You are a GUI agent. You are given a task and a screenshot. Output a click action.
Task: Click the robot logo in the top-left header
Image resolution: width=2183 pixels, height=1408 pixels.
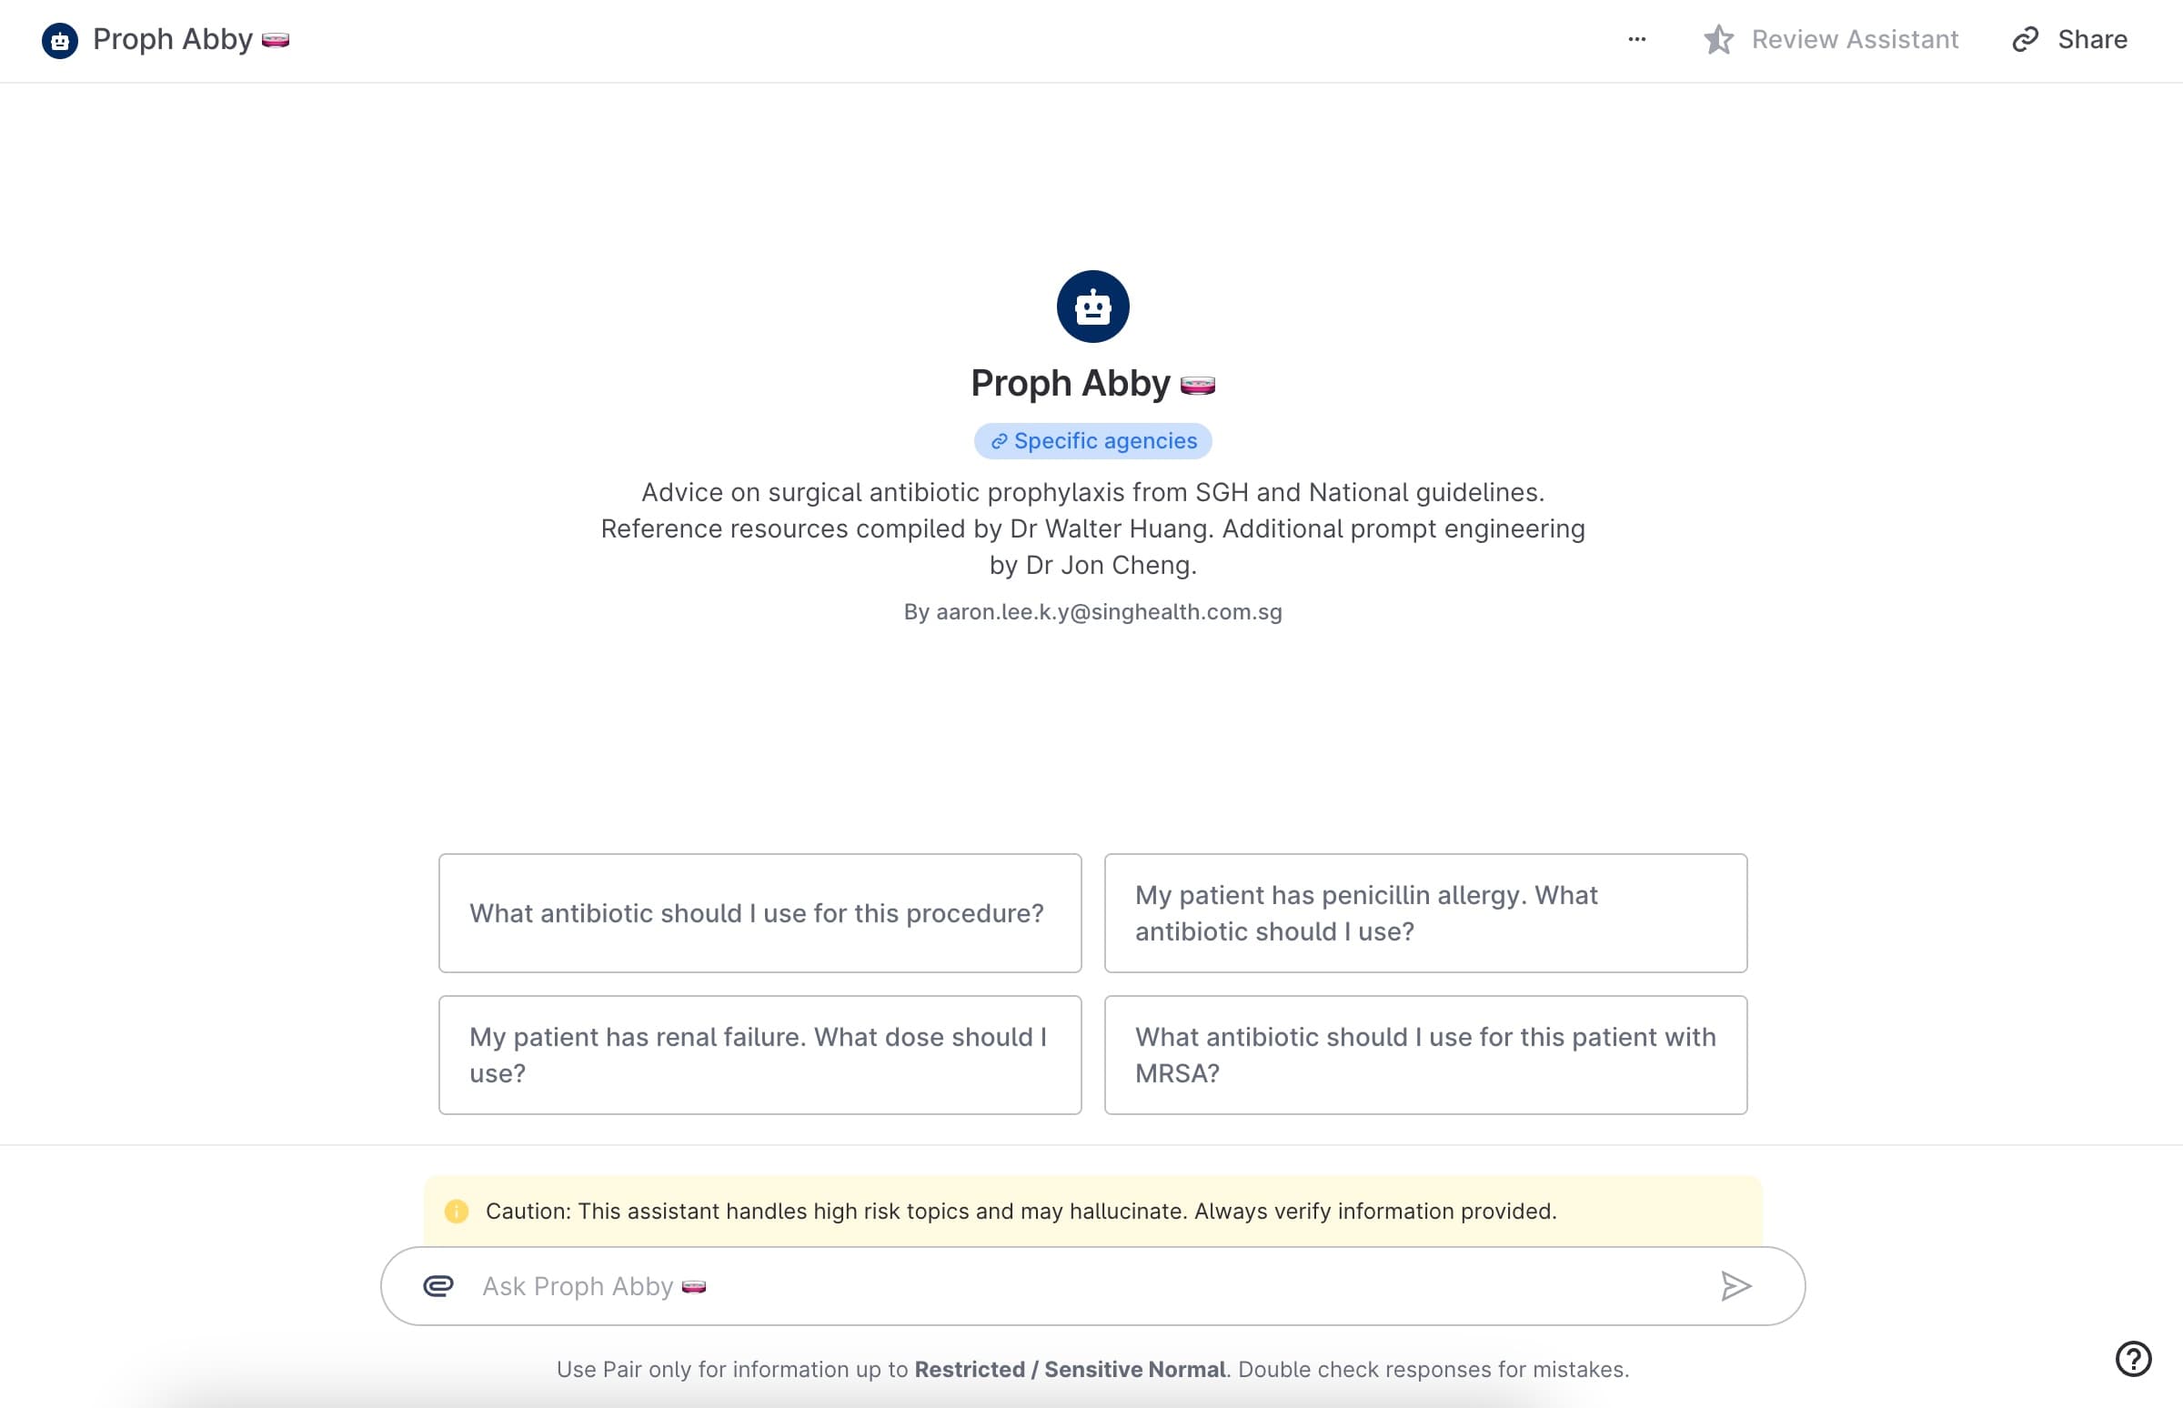click(60, 38)
